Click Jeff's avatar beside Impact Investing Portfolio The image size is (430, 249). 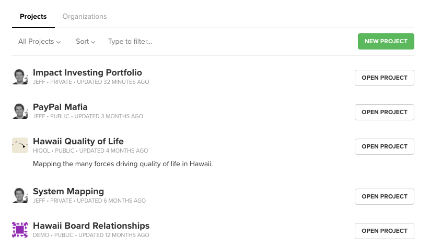point(20,77)
